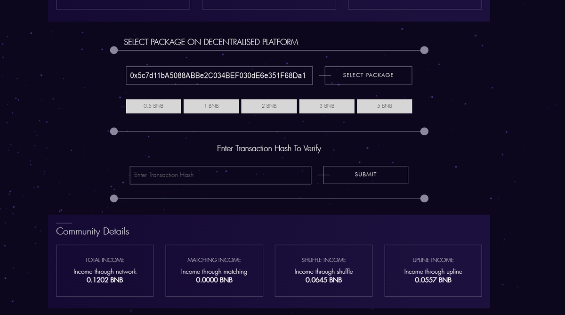Open the SELECT PACKAGE option
The image size is (565, 315).
point(368,75)
